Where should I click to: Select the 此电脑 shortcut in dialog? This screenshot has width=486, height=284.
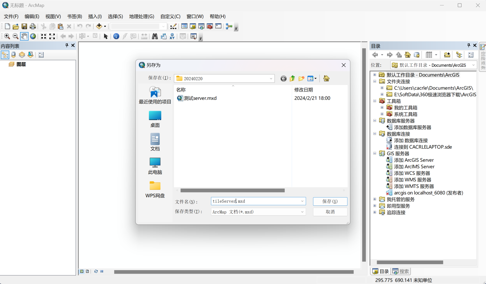[155, 166]
